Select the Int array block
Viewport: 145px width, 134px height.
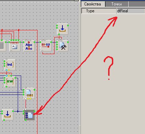pyautogui.click(x=10, y=65)
